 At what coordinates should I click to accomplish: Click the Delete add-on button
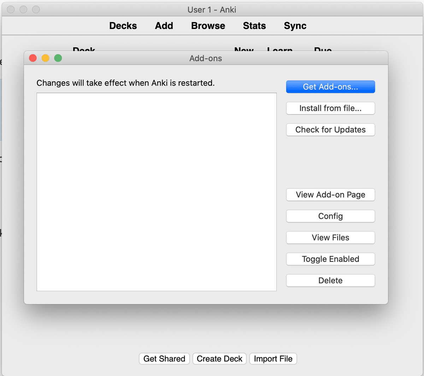coord(330,281)
